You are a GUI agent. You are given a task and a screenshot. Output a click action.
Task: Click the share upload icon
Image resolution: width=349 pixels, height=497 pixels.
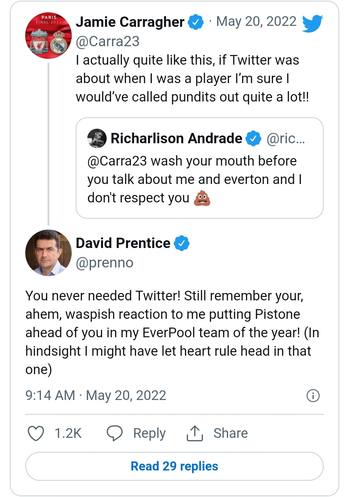pos(195,433)
